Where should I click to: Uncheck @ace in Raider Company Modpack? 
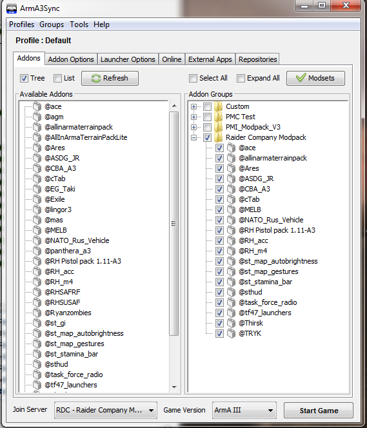(x=219, y=148)
